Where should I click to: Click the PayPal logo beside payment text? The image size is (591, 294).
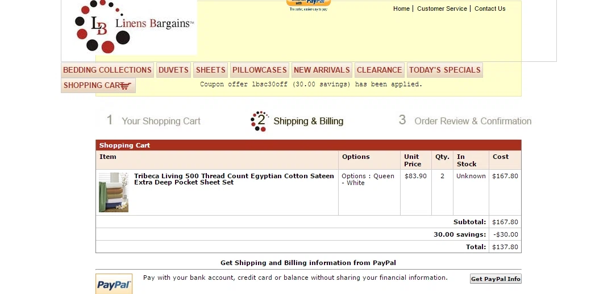coord(114,284)
